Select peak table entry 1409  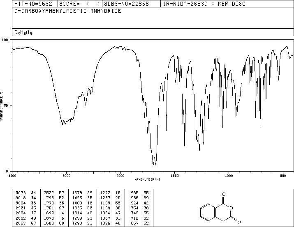77,203
